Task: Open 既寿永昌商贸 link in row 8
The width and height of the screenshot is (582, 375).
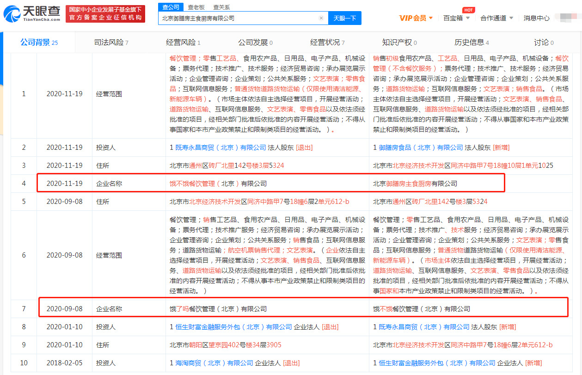Action: (x=424, y=327)
